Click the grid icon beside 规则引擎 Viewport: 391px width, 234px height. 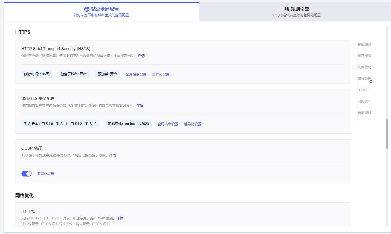click(x=286, y=9)
